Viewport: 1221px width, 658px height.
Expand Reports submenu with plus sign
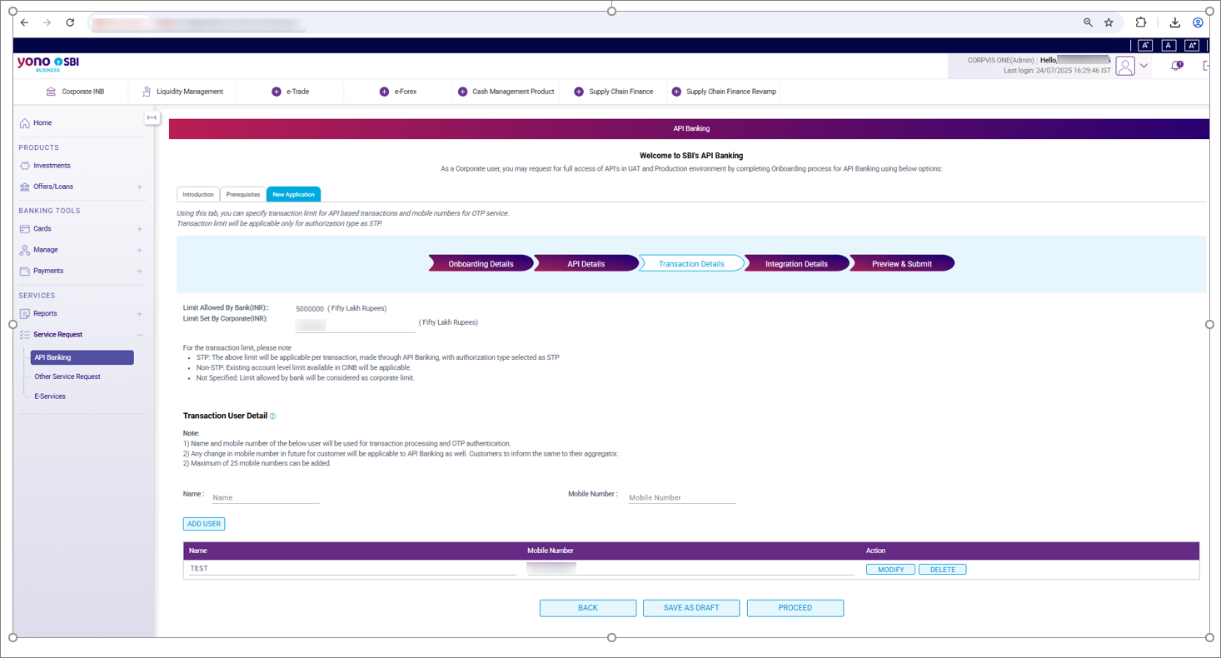(139, 314)
